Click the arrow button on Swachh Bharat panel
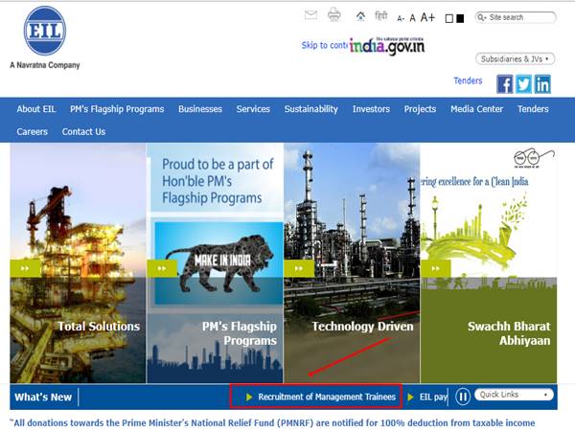This screenshot has width=575, height=431. 436,268
